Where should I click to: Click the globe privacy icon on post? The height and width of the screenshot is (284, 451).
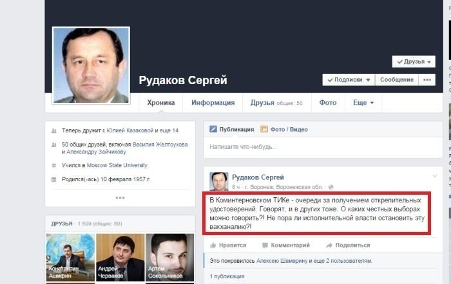click(331, 187)
